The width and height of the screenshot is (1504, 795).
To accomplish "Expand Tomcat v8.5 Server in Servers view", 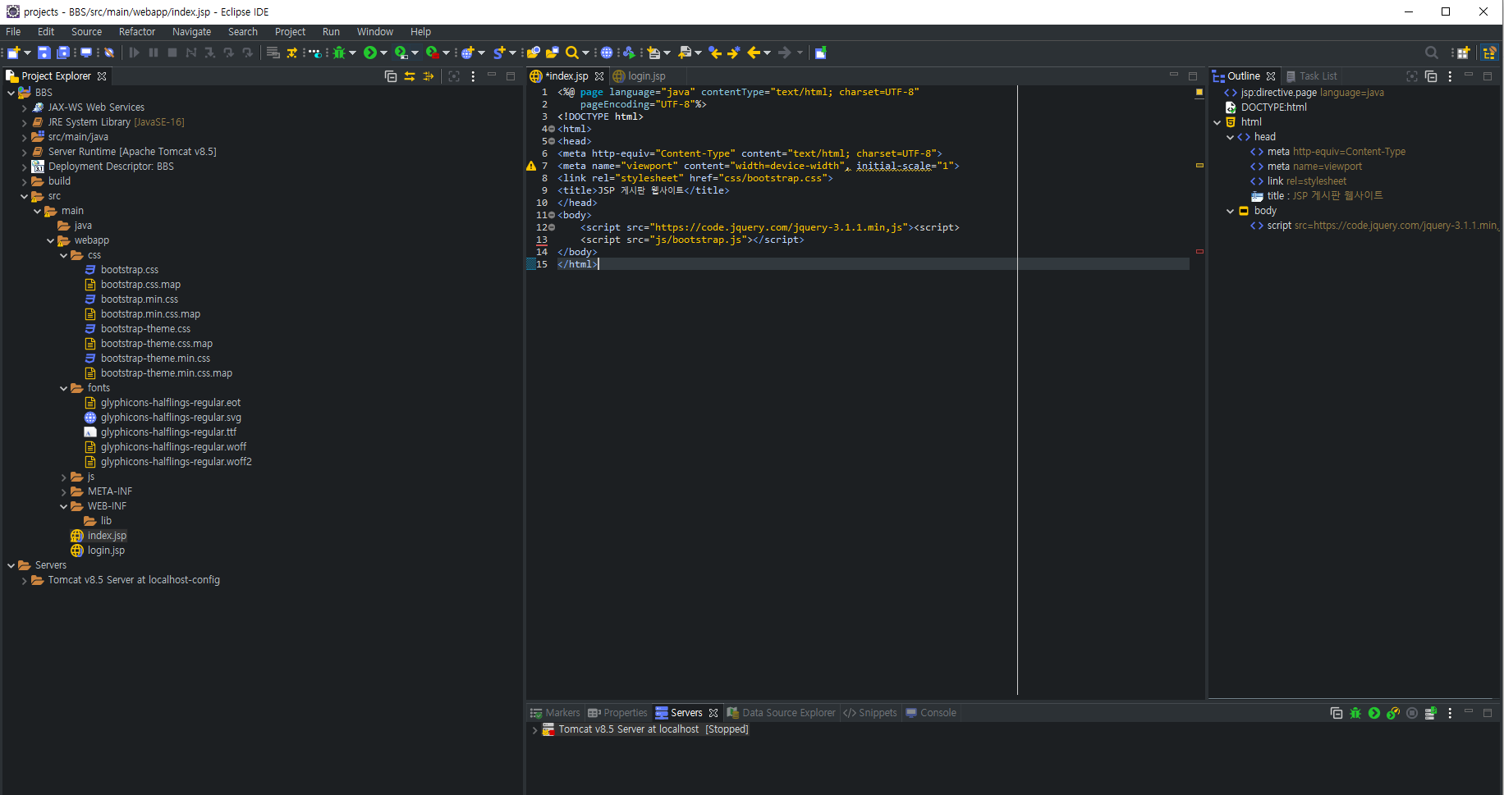I will coord(535,729).
